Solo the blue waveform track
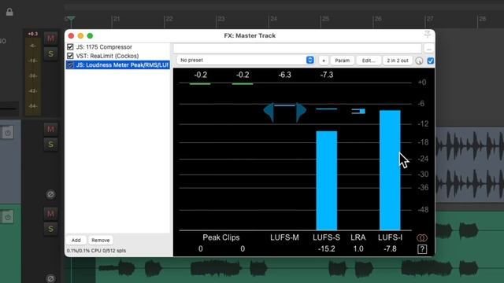Image resolution: width=504 pixels, height=283 pixels. (x=50, y=145)
